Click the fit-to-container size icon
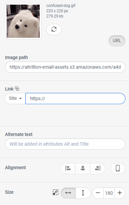This screenshot has height=205, width=129. (x=56, y=192)
